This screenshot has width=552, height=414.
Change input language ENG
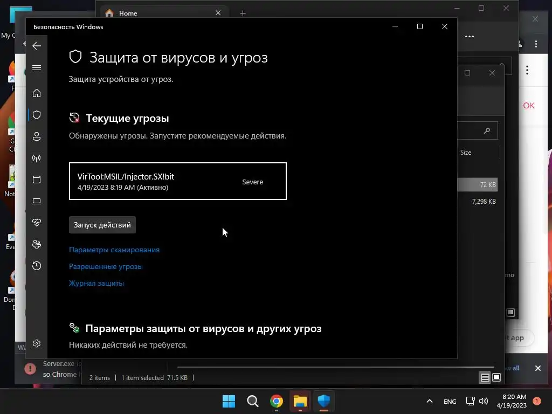[450, 401]
